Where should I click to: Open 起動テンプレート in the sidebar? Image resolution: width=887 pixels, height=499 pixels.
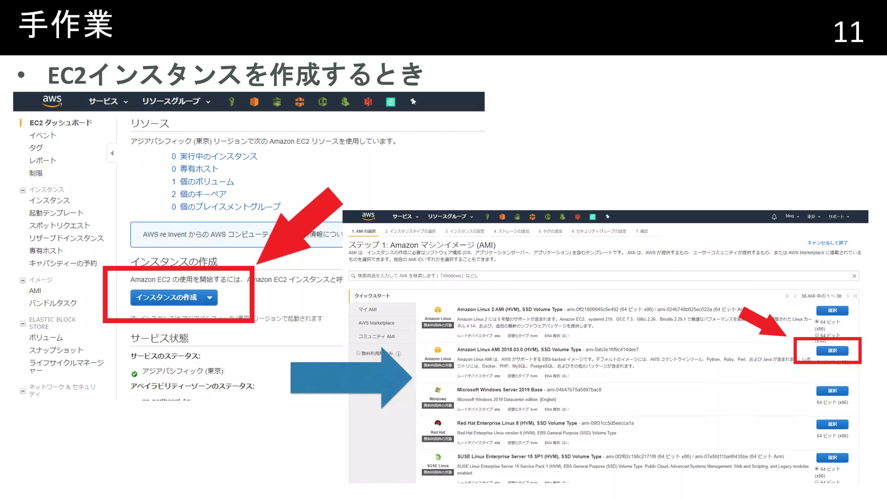[56, 213]
